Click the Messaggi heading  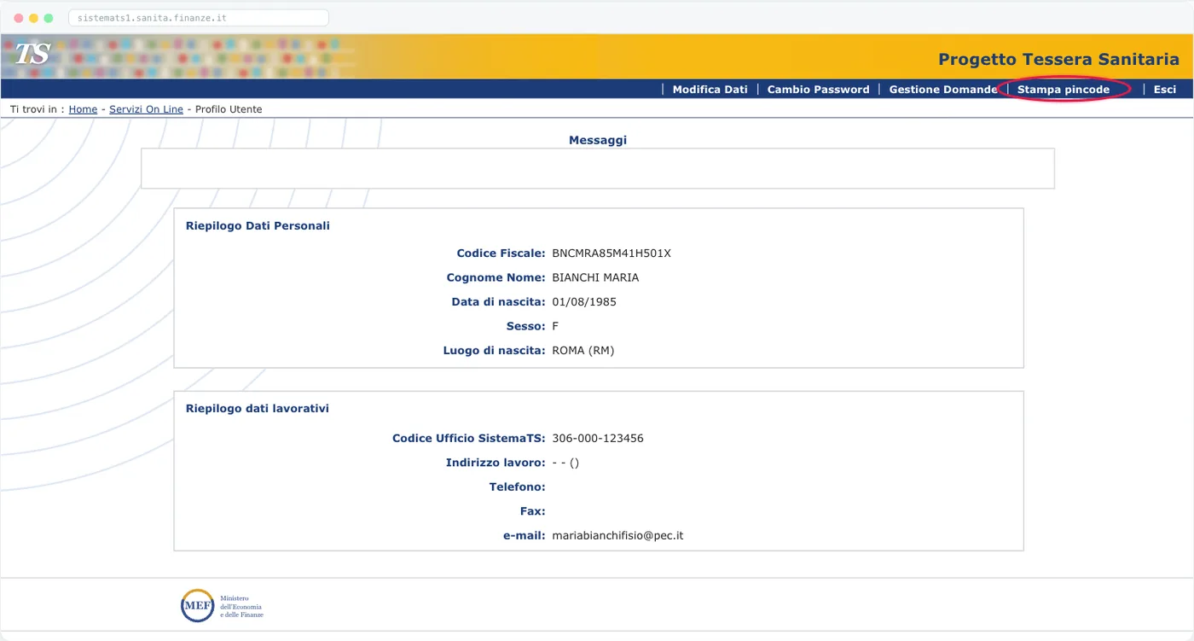point(597,140)
